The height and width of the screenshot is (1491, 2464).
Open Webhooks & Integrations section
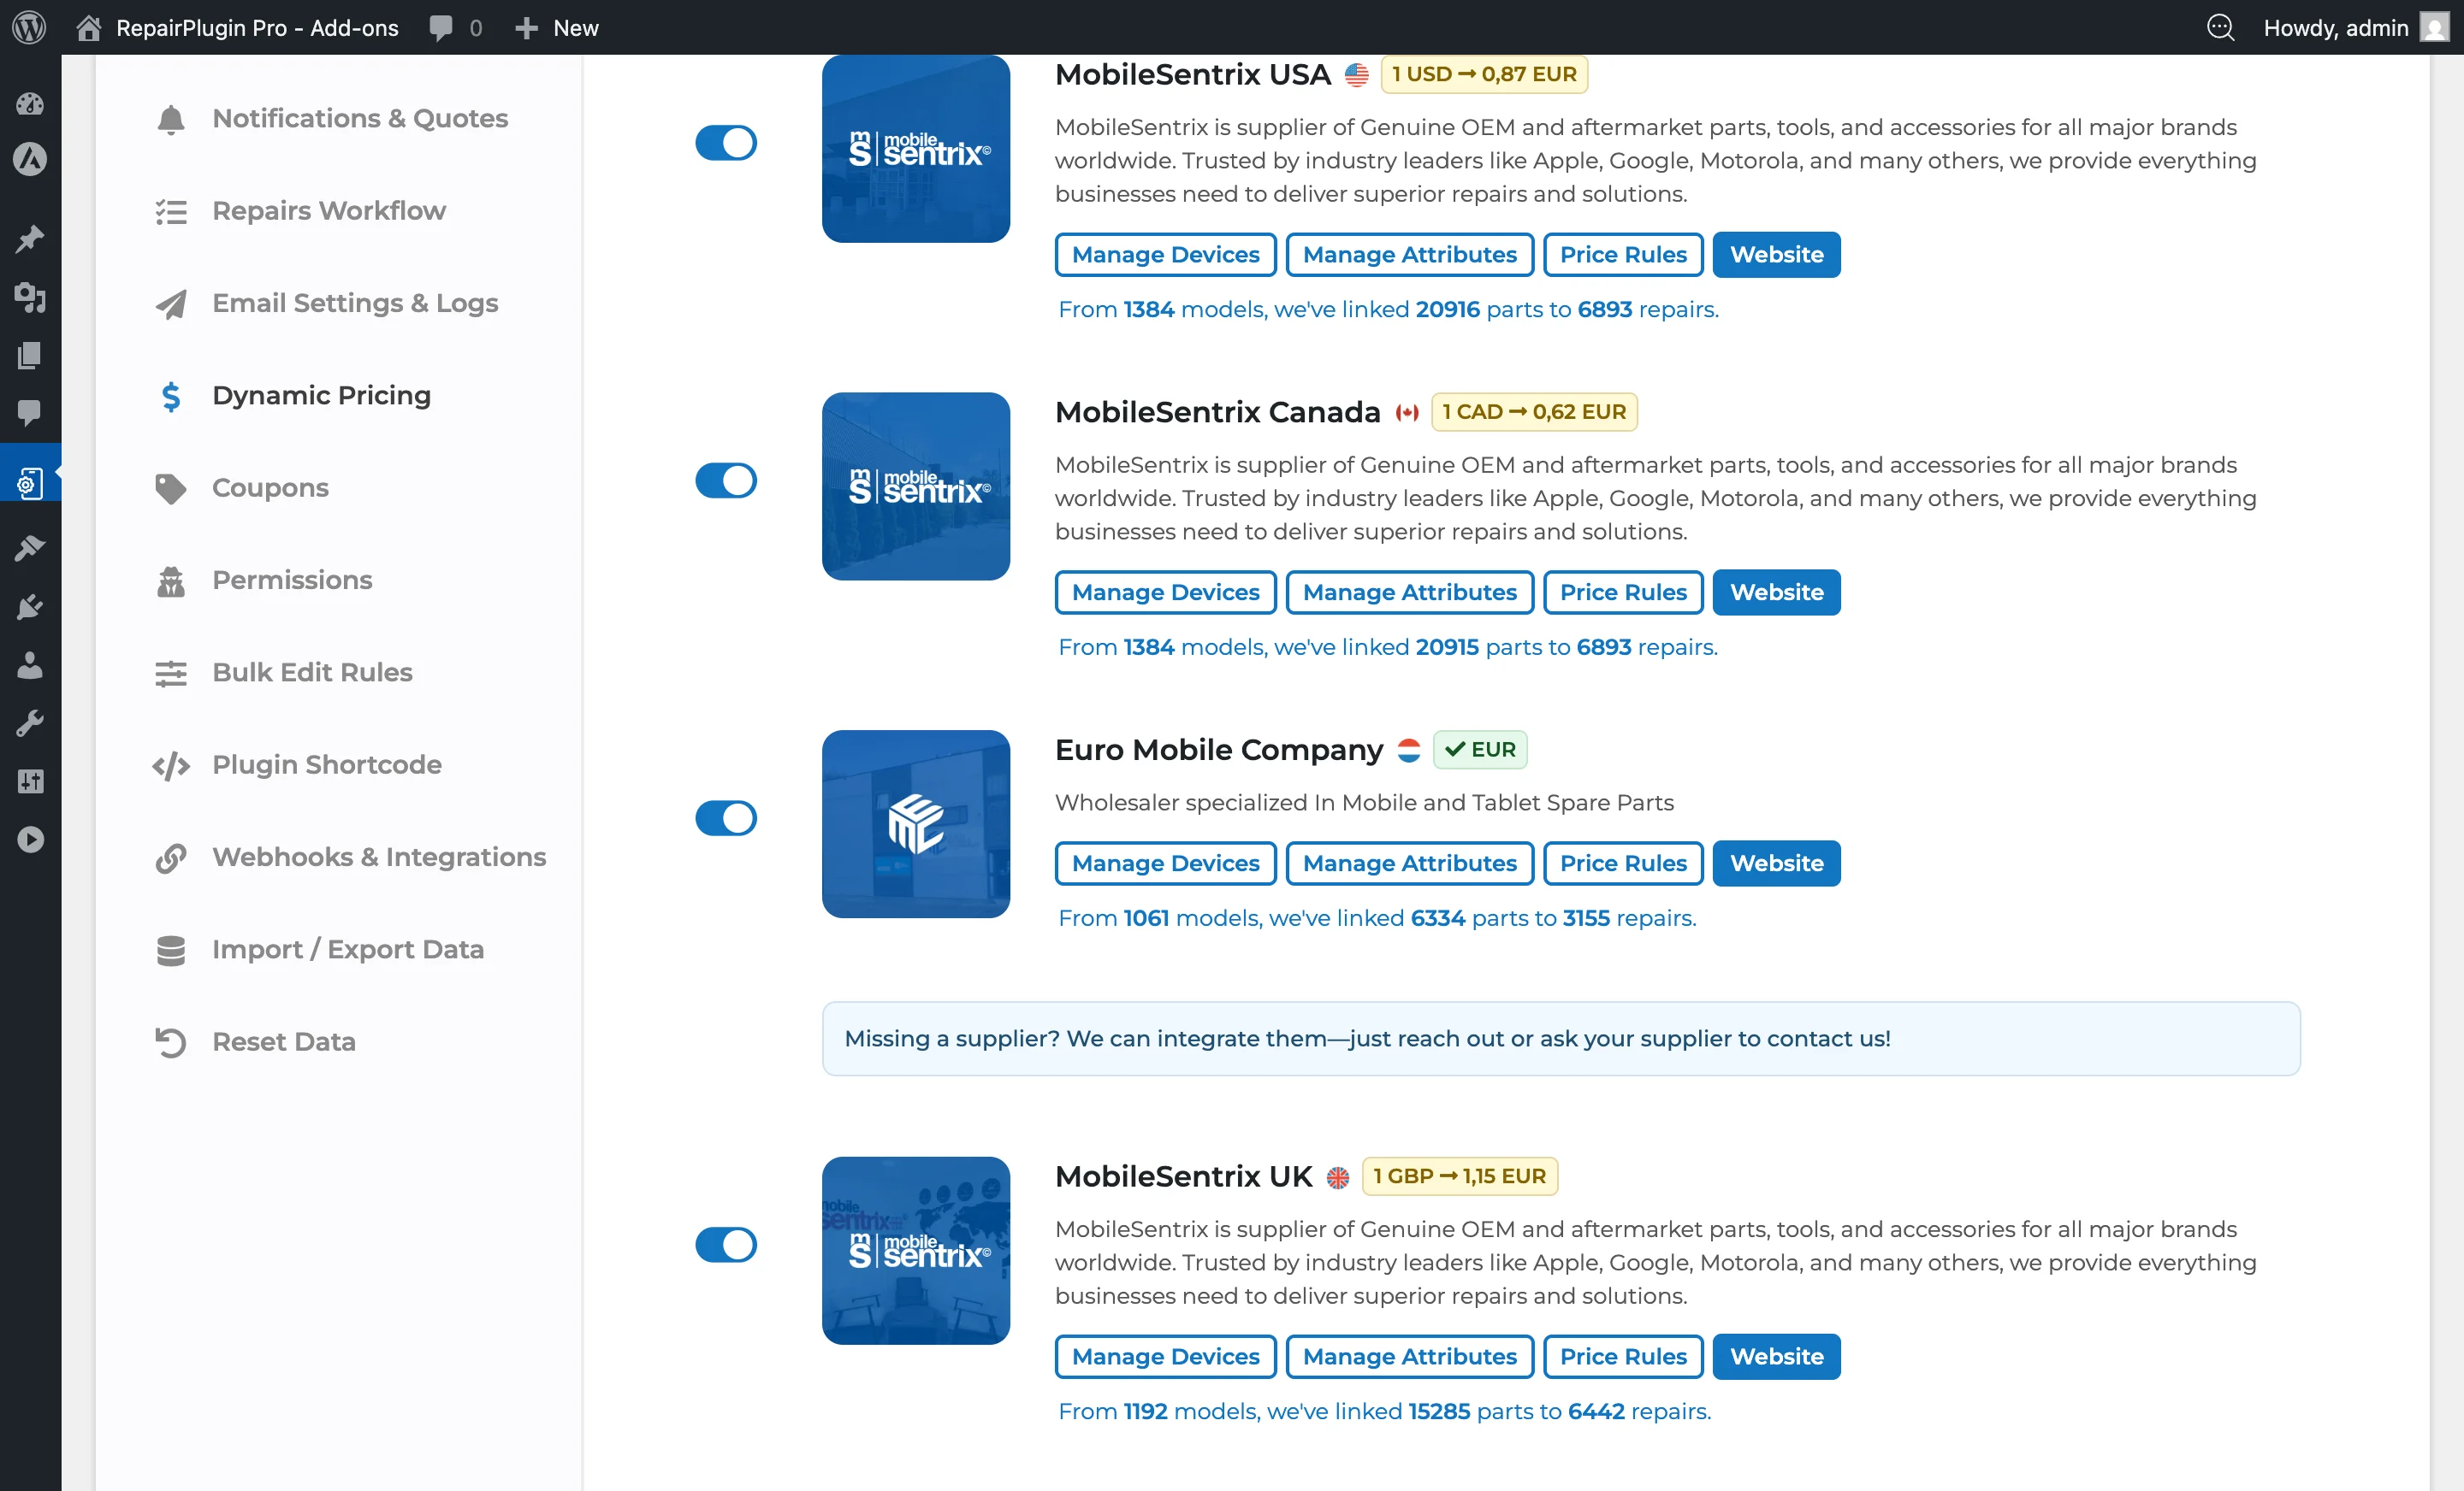point(378,857)
